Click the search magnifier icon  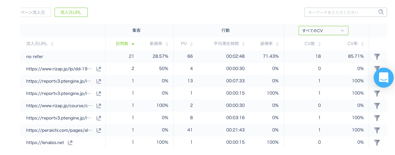(381, 12)
